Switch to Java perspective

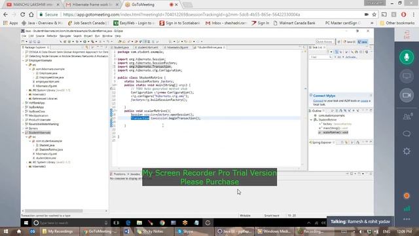363,42
